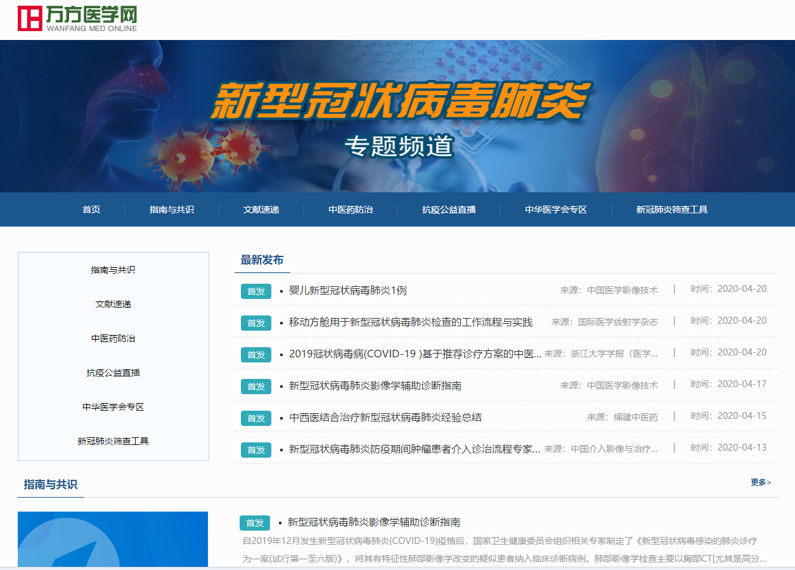The image size is (795, 570).
Task: Select 抗疫公益直播 in top navigation bar
Action: pyautogui.click(x=449, y=209)
